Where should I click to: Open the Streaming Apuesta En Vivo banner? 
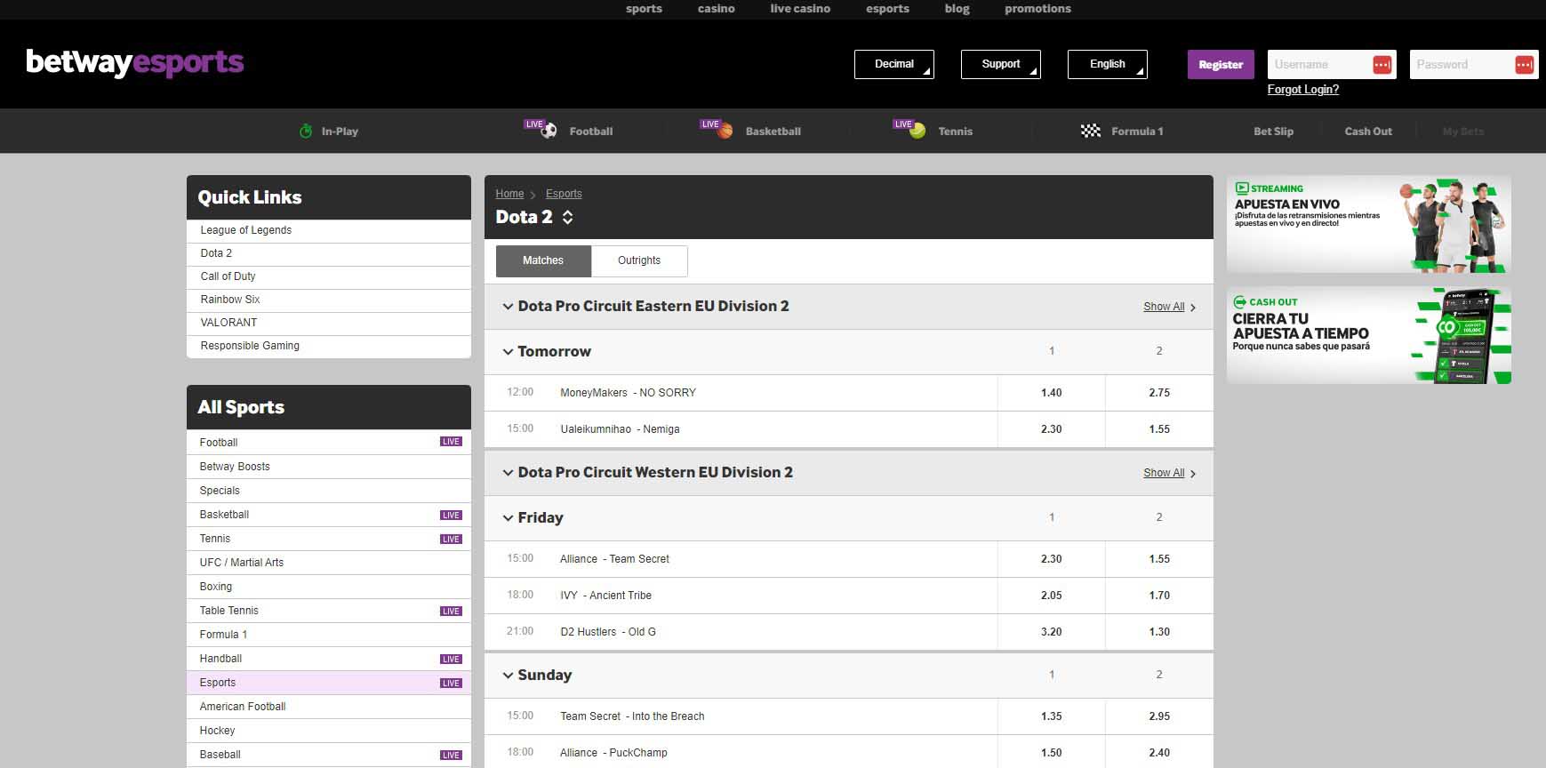point(1369,224)
